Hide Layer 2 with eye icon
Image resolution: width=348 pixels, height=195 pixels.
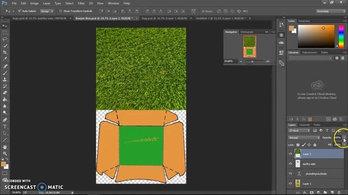tap(290, 154)
